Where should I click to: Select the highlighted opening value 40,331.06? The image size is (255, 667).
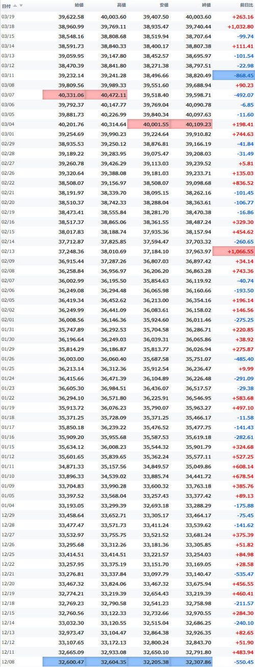pyautogui.click(x=64, y=95)
